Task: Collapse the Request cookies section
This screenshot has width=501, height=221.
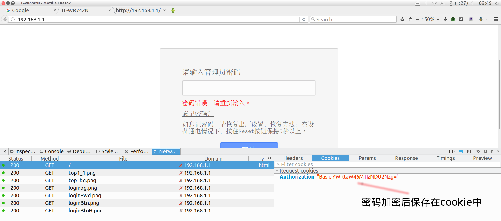Action: 277,171
